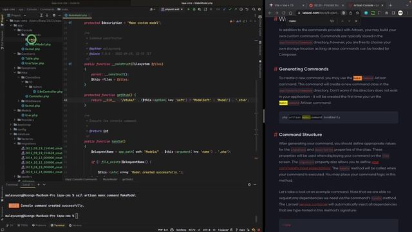Close the browser find bar
The width and height of the screenshot is (412, 232).
pyautogui.click(x=356, y=21)
